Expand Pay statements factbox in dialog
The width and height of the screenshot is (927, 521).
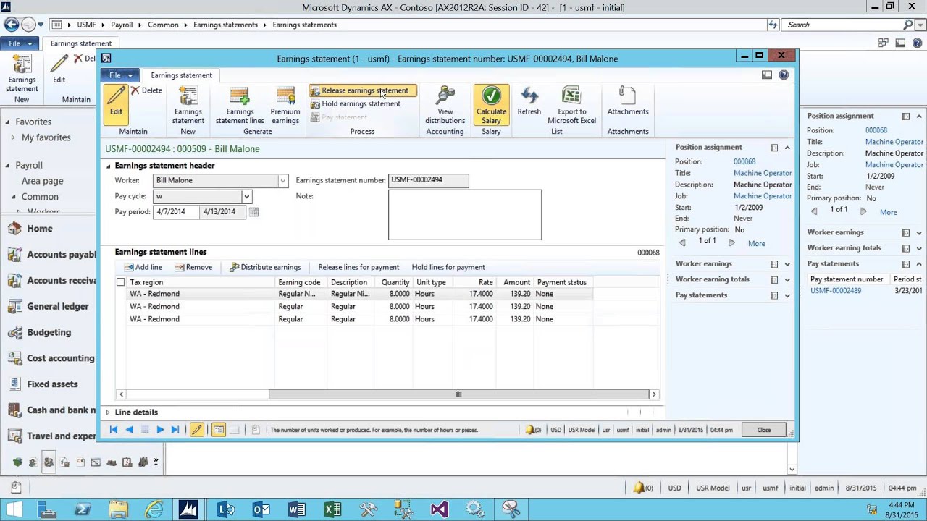(787, 295)
